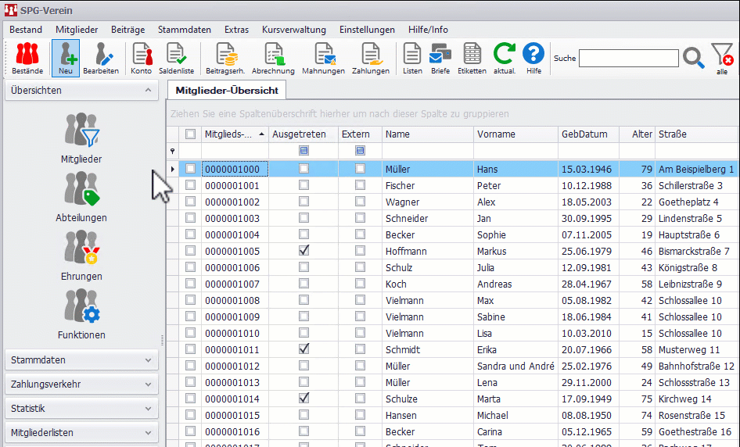The width and height of the screenshot is (740, 447).
Task: Expand the Zahlungsverkehr sidebar section
Action: [81, 384]
